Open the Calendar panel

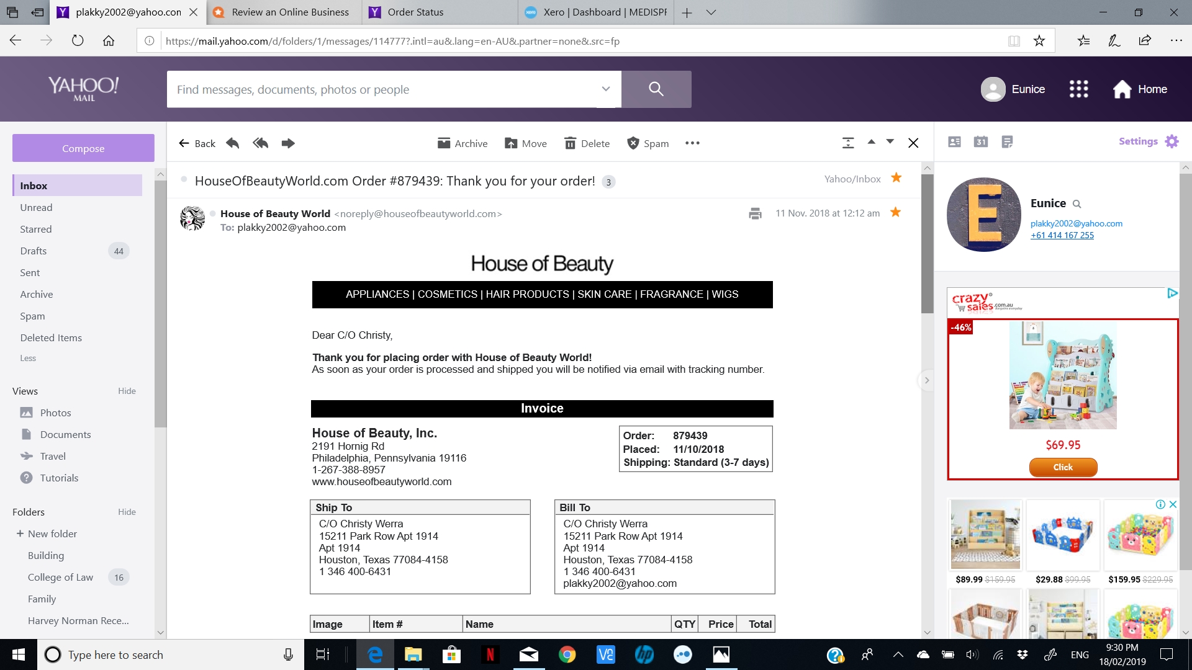(981, 141)
